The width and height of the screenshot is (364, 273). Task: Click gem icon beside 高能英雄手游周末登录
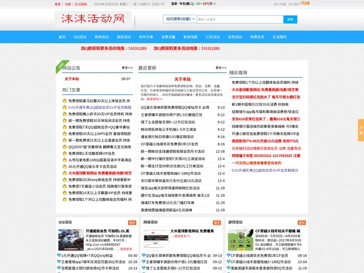coord(229,267)
